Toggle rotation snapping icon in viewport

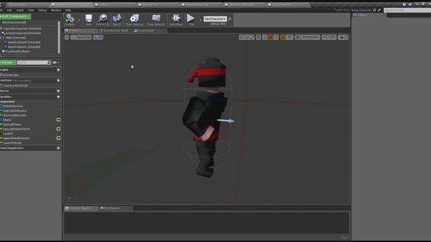pos(283,38)
